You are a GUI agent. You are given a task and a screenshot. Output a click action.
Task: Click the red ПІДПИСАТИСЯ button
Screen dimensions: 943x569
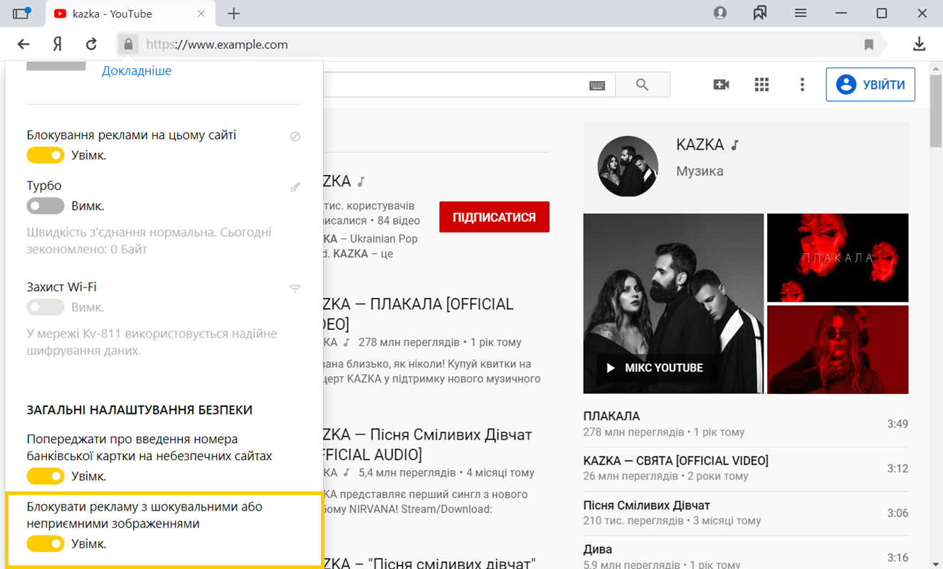coord(495,217)
